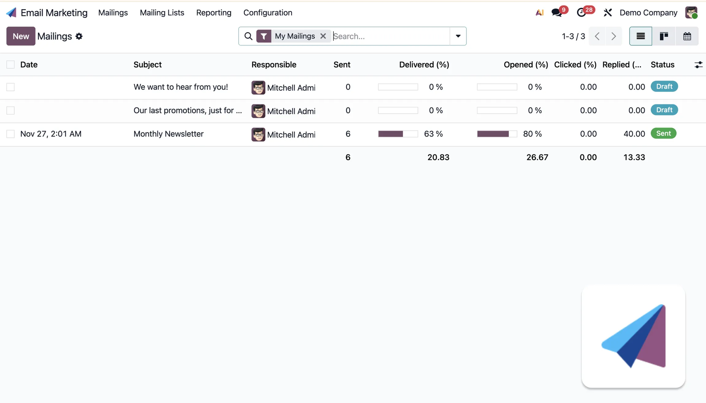Click the large paper plane app thumbnail
Image resolution: width=706 pixels, height=403 pixels.
coord(633,336)
